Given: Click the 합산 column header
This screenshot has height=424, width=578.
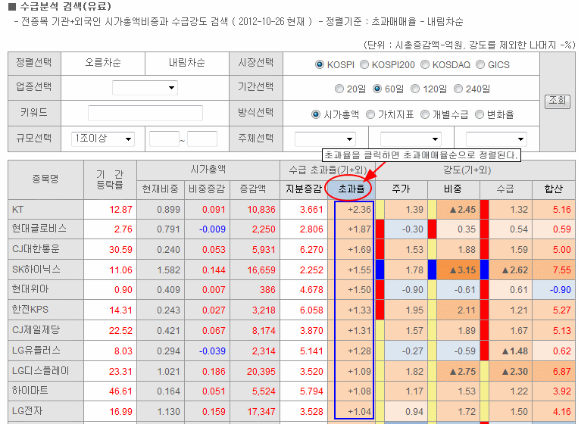Looking at the screenshot, I should 554,189.
